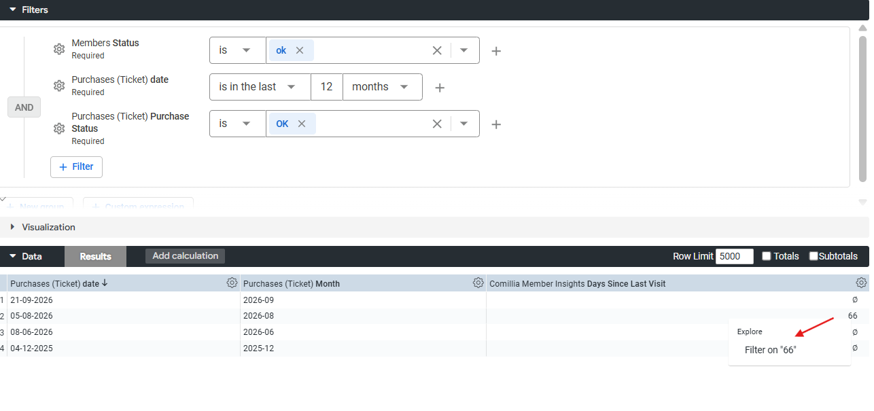Add another value to Members Status with plus
Viewport: 874px width, 411px height.
pos(496,51)
